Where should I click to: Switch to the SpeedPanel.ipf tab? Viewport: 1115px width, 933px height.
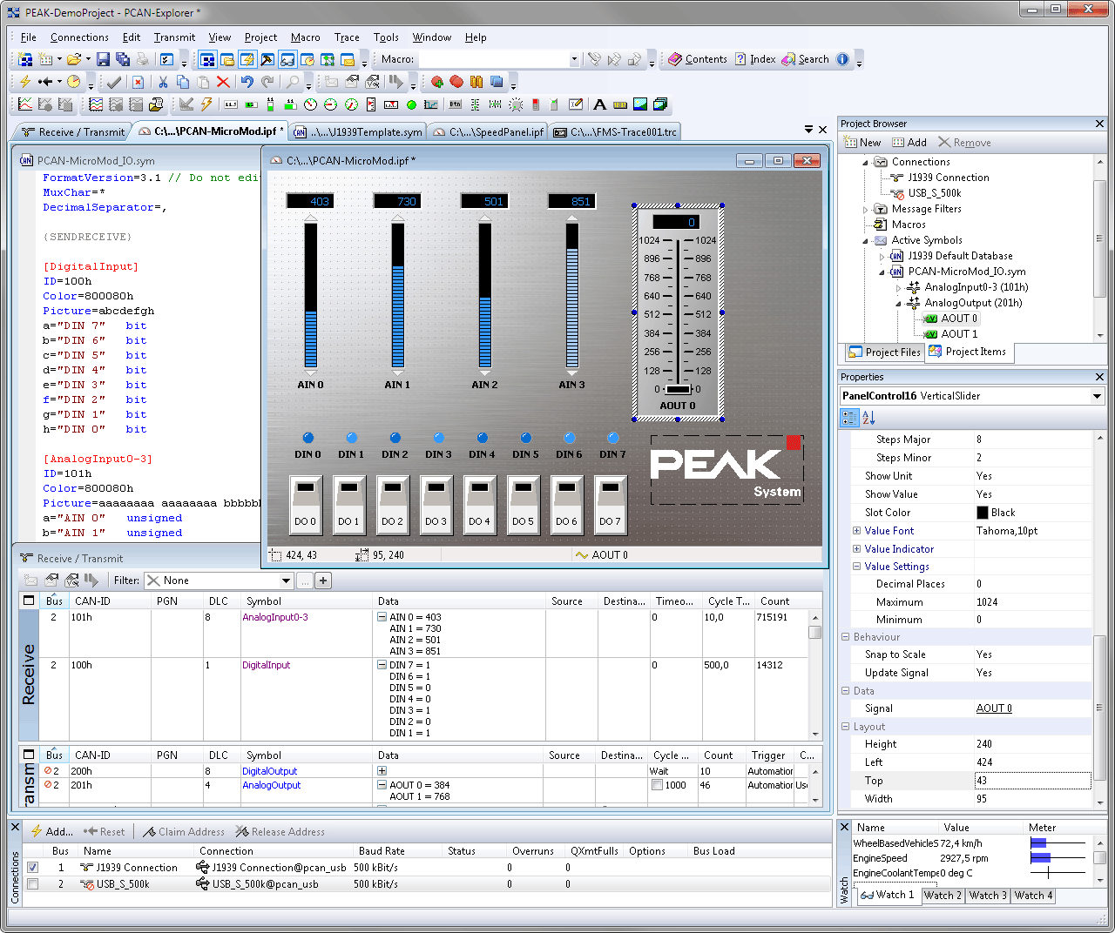490,132
